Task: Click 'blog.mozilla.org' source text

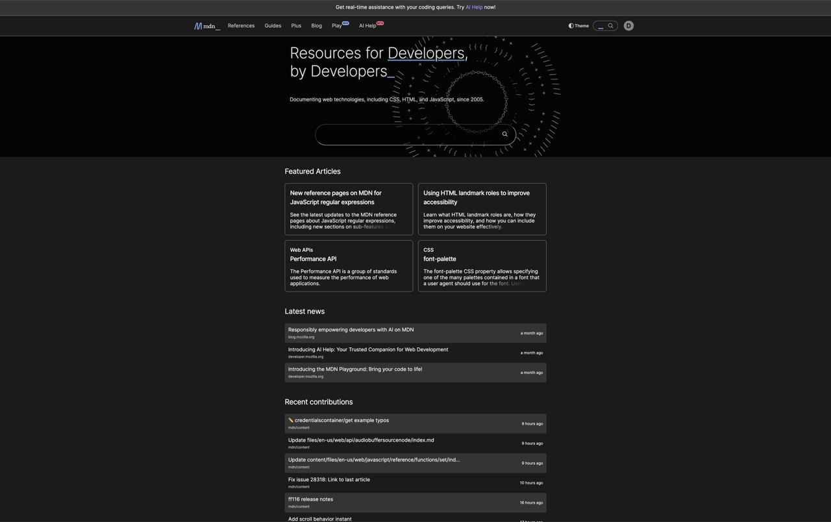Action: pos(301,337)
